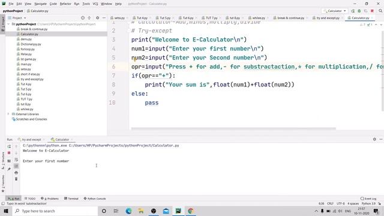This screenshot has width=384, height=216.
Task: Click the editor horizontal scrollbar
Action: (x=233, y=128)
